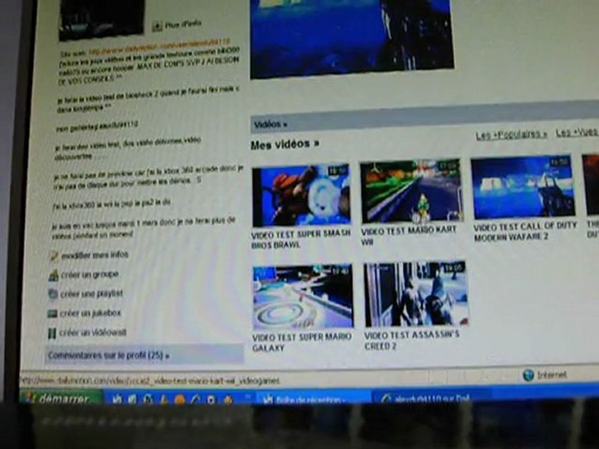
Task: Click the 'VIDEO TEST CALL OF DUTY MODERN WAFARE 2' link
Action: pos(525,231)
